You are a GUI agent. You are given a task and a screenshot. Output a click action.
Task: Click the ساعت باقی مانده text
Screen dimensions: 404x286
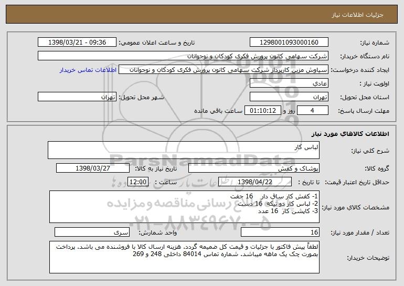coord(218,111)
